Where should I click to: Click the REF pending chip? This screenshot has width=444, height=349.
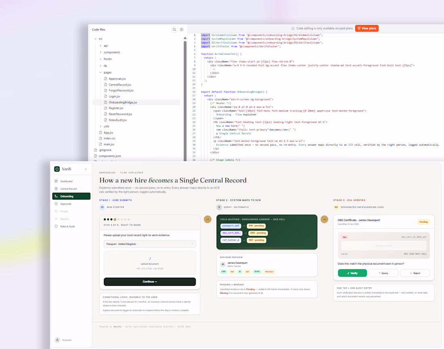pos(257,240)
